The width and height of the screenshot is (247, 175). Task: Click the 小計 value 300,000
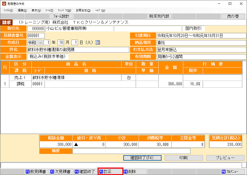pyautogui.click(x=122, y=145)
